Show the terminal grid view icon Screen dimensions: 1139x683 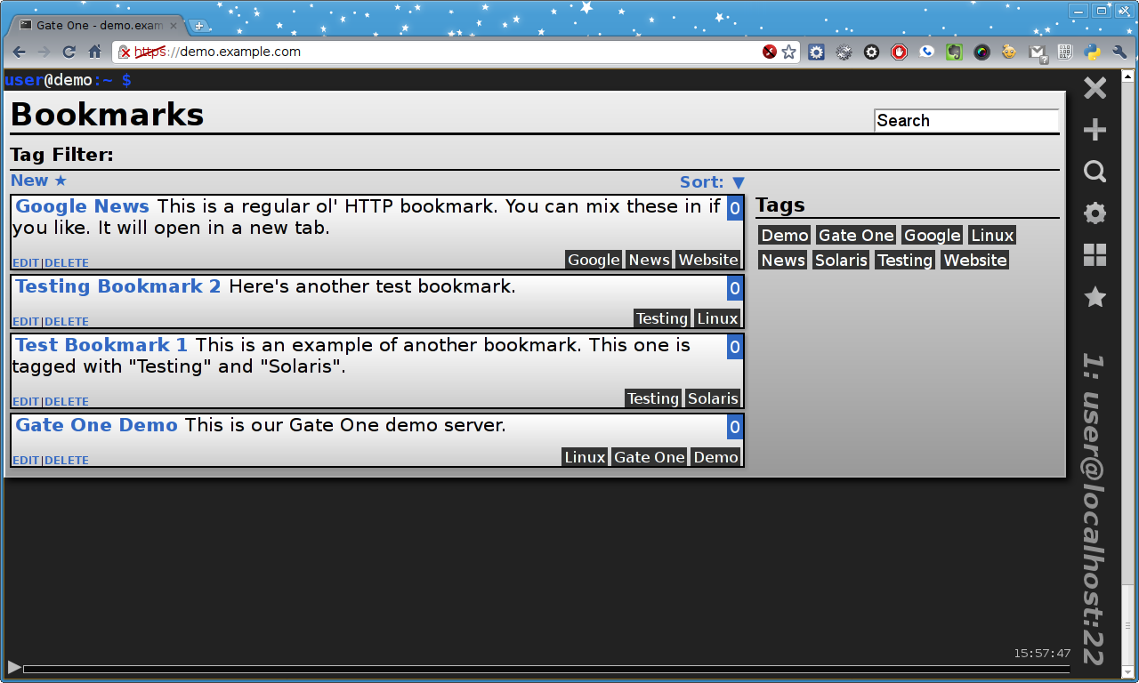coord(1095,255)
